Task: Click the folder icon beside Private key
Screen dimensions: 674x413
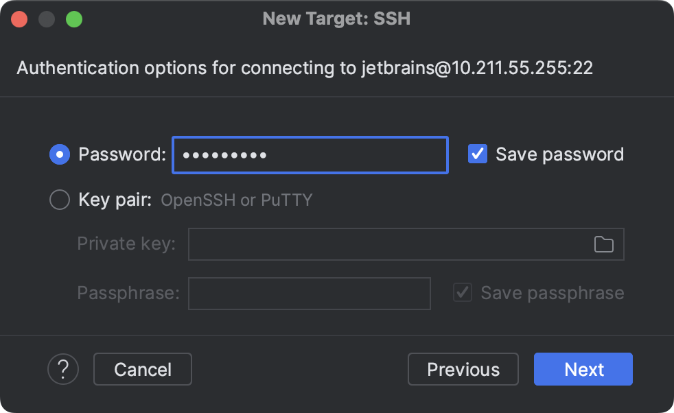Action: click(x=604, y=244)
